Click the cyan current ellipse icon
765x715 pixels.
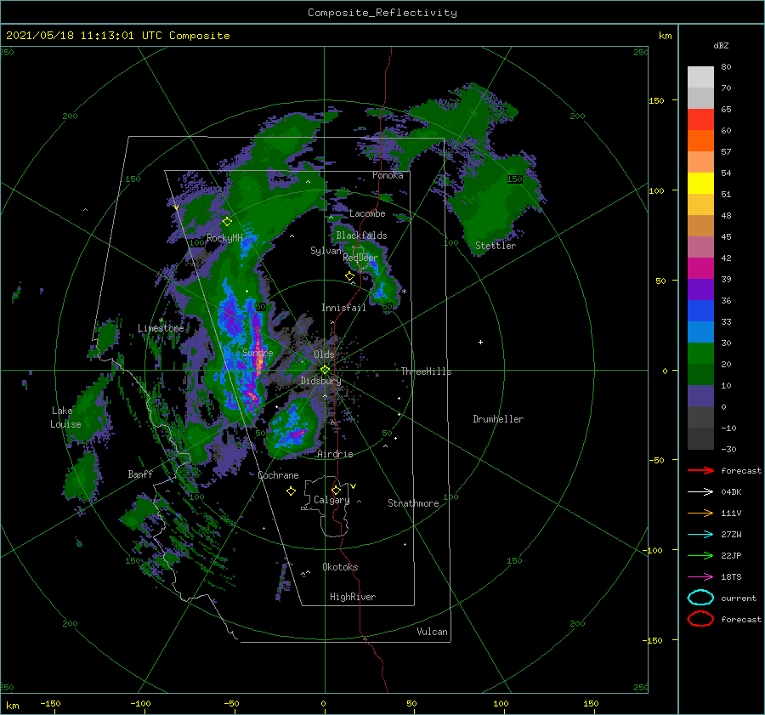(700, 598)
